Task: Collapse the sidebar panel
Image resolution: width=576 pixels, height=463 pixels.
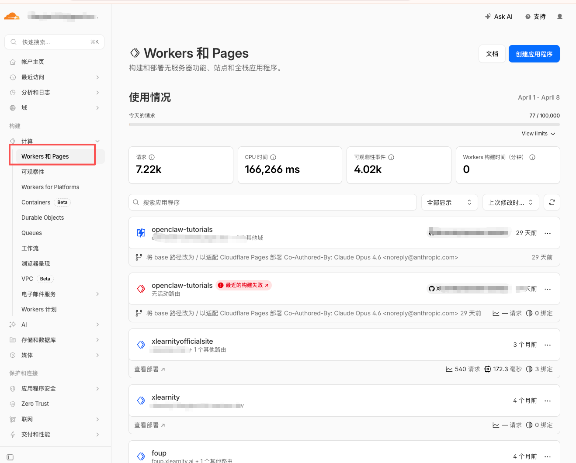Action: point(10,457)
